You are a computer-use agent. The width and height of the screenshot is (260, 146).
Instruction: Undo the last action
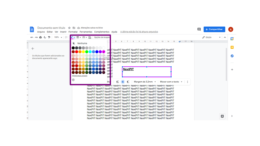point(32,37)
